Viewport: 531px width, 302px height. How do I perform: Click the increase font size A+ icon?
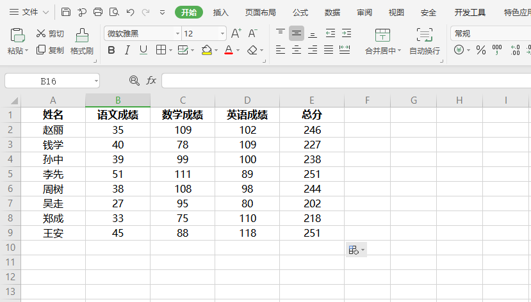236,33
